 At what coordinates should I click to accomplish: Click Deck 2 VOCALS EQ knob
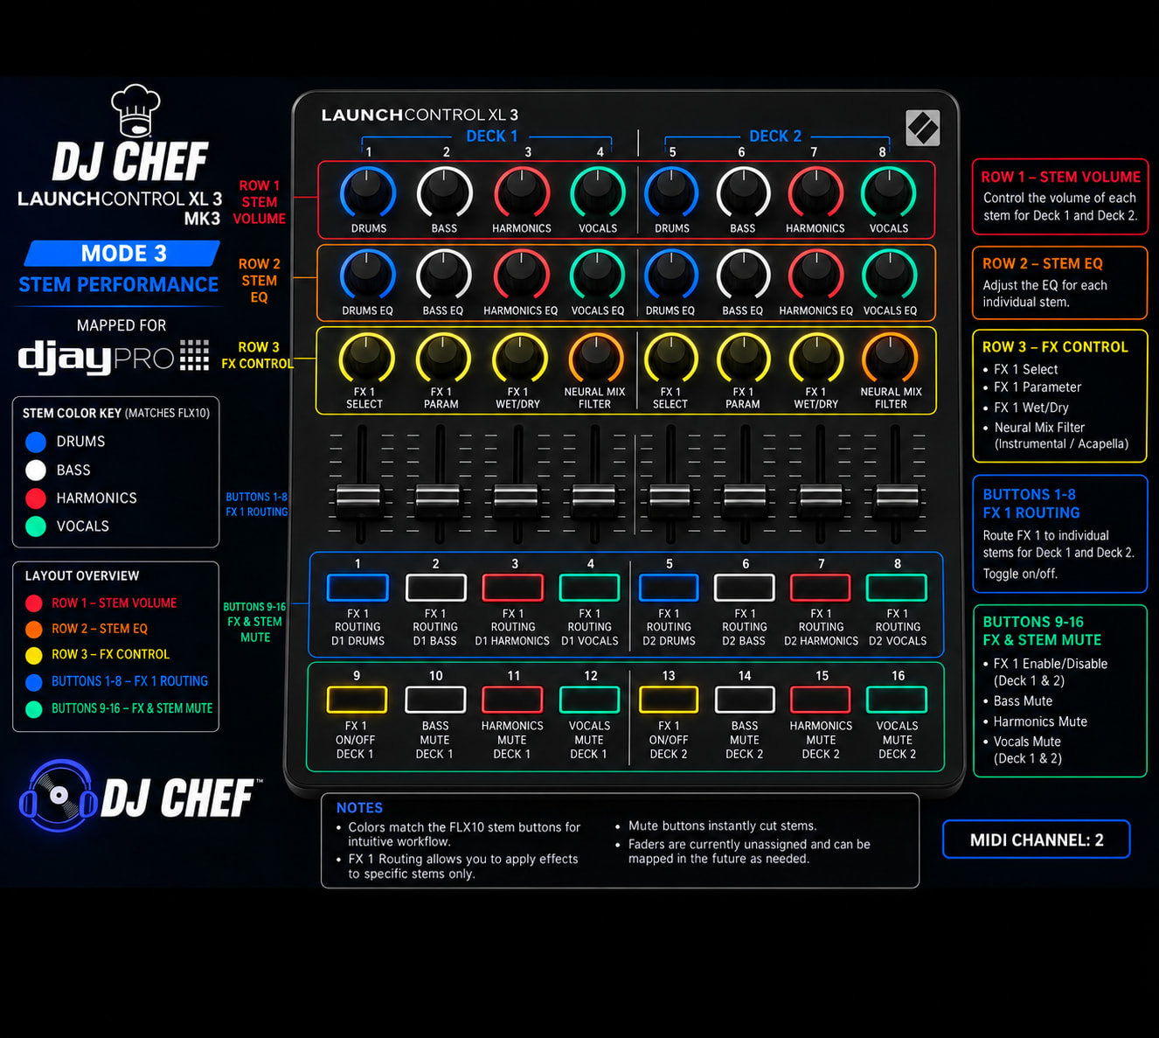click(x=889, y=275)
